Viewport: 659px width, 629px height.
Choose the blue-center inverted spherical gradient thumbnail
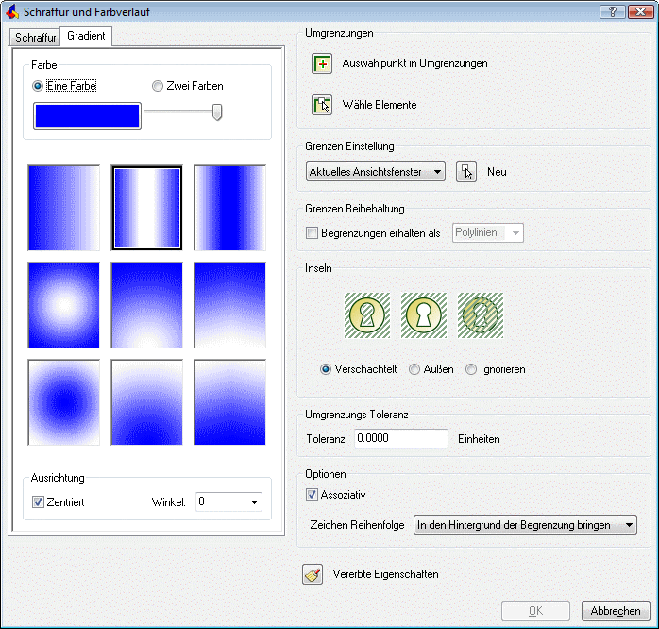tap(64, 402)
